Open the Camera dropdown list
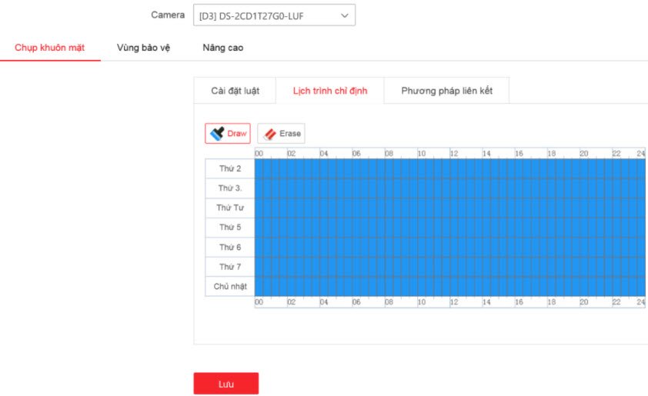The width and height of the screenshot is (648, 396). click(x=274, y=15)
